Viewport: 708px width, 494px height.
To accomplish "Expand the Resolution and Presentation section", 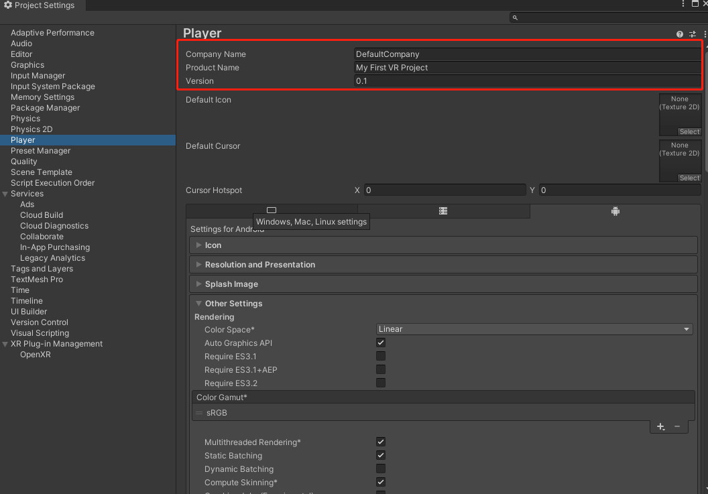I will [x=259, y=265].
